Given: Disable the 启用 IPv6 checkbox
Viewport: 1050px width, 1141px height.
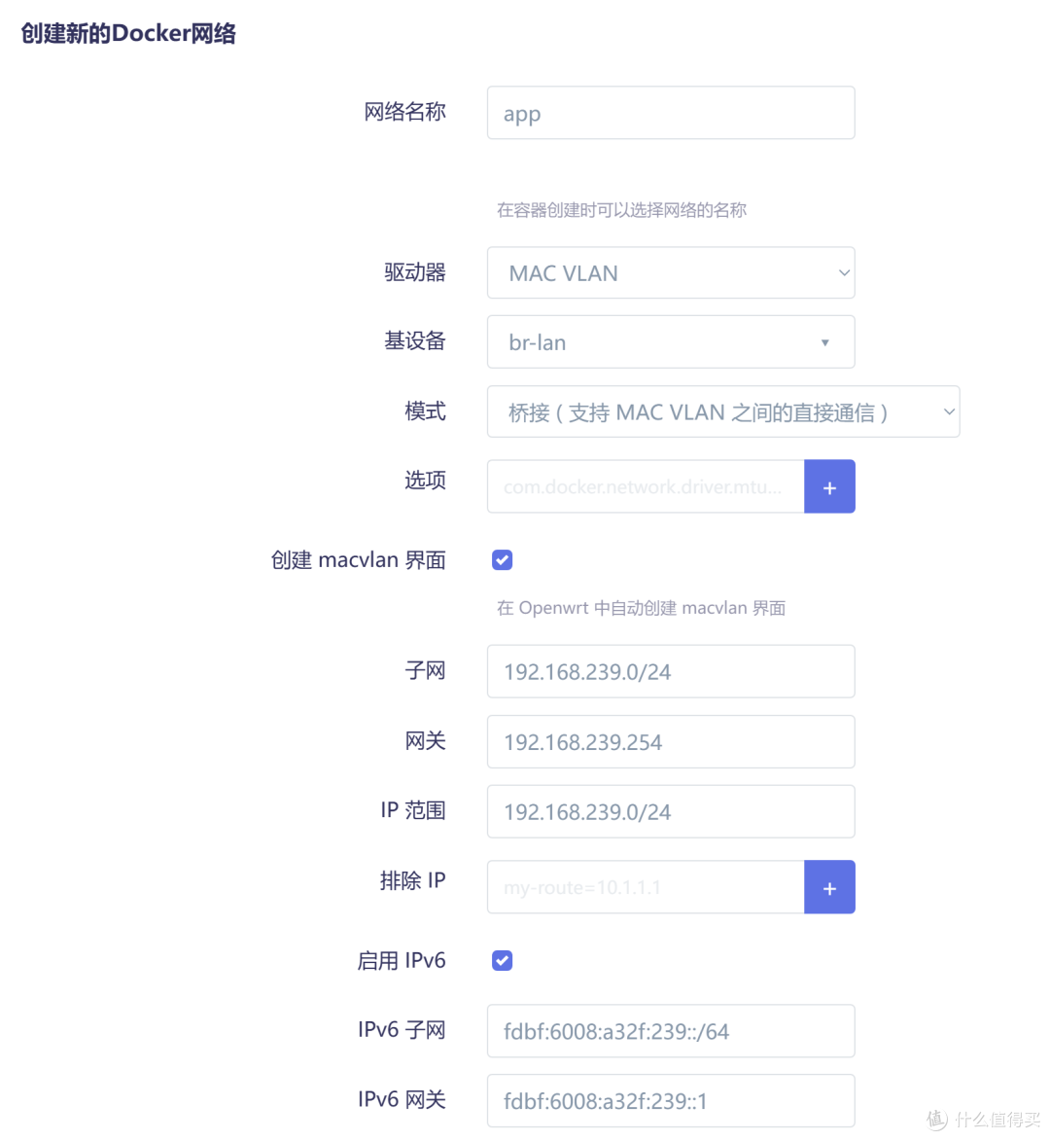Looking at the screenshot, I should coord(502,960).
